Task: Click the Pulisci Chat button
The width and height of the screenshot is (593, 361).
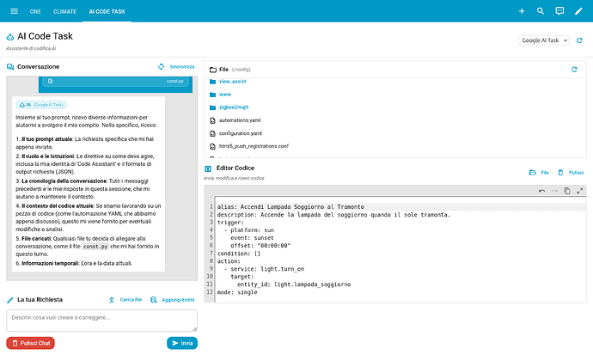Action: [31, 343]
